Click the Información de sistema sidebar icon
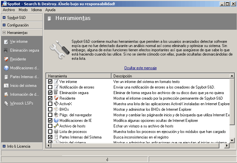The image size is (237, 163). click(x=6, y=95)
